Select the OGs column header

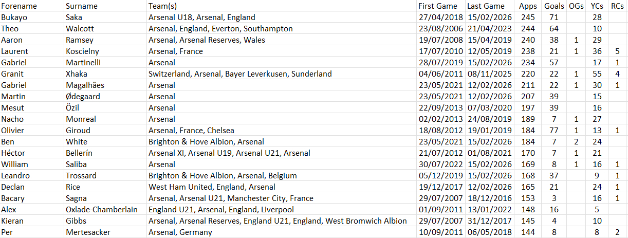(x=577, y=6)
